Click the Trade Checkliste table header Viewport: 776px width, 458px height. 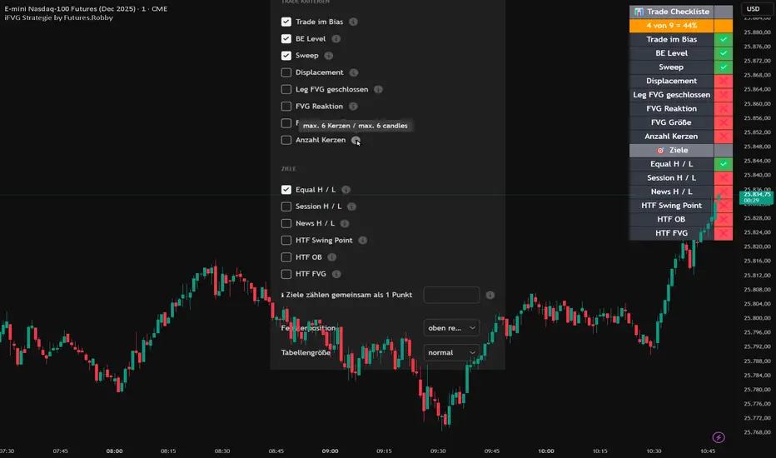(671, 12)
